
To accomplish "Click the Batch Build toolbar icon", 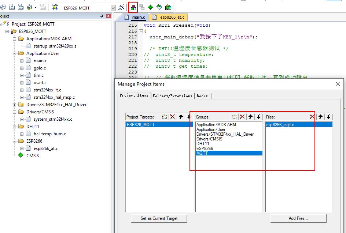I will 30,7.
